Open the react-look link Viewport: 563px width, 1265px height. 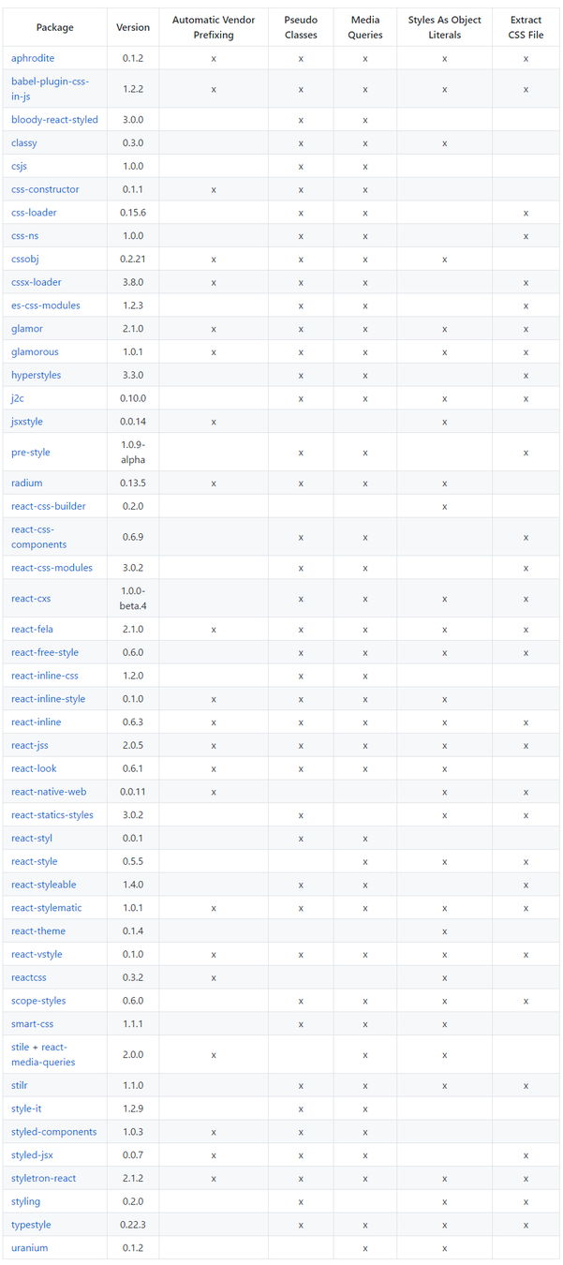pyautogui.click(x=34, y=768)
